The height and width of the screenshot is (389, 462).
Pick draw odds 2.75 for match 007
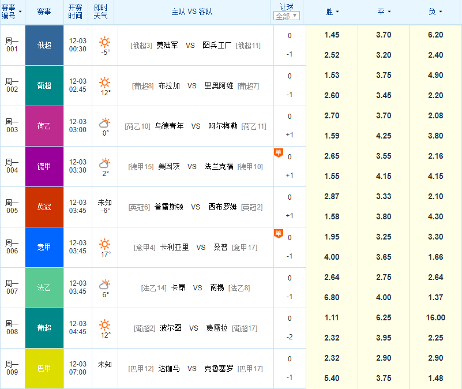click(384, 277)
